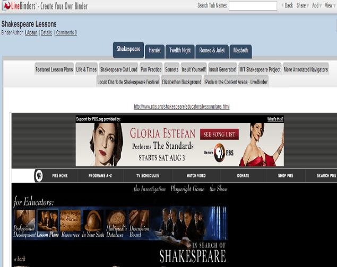
Task: Switch to the Hamlet tab
Action: 154,51
